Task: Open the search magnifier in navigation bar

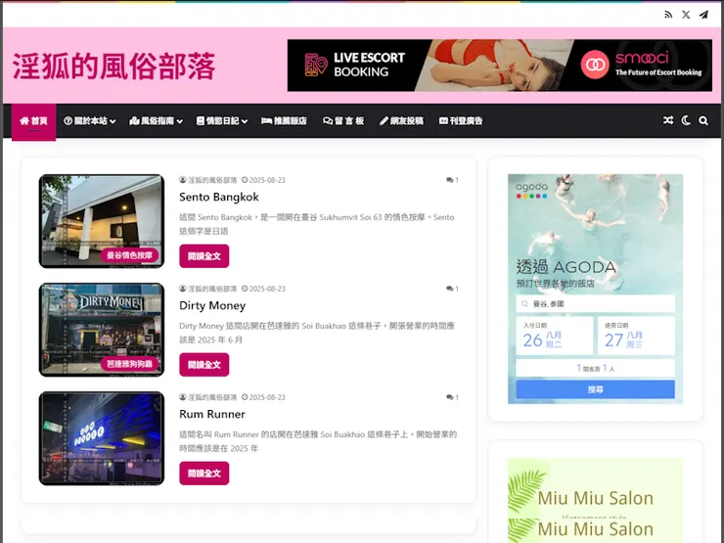Action: point(703,120)
